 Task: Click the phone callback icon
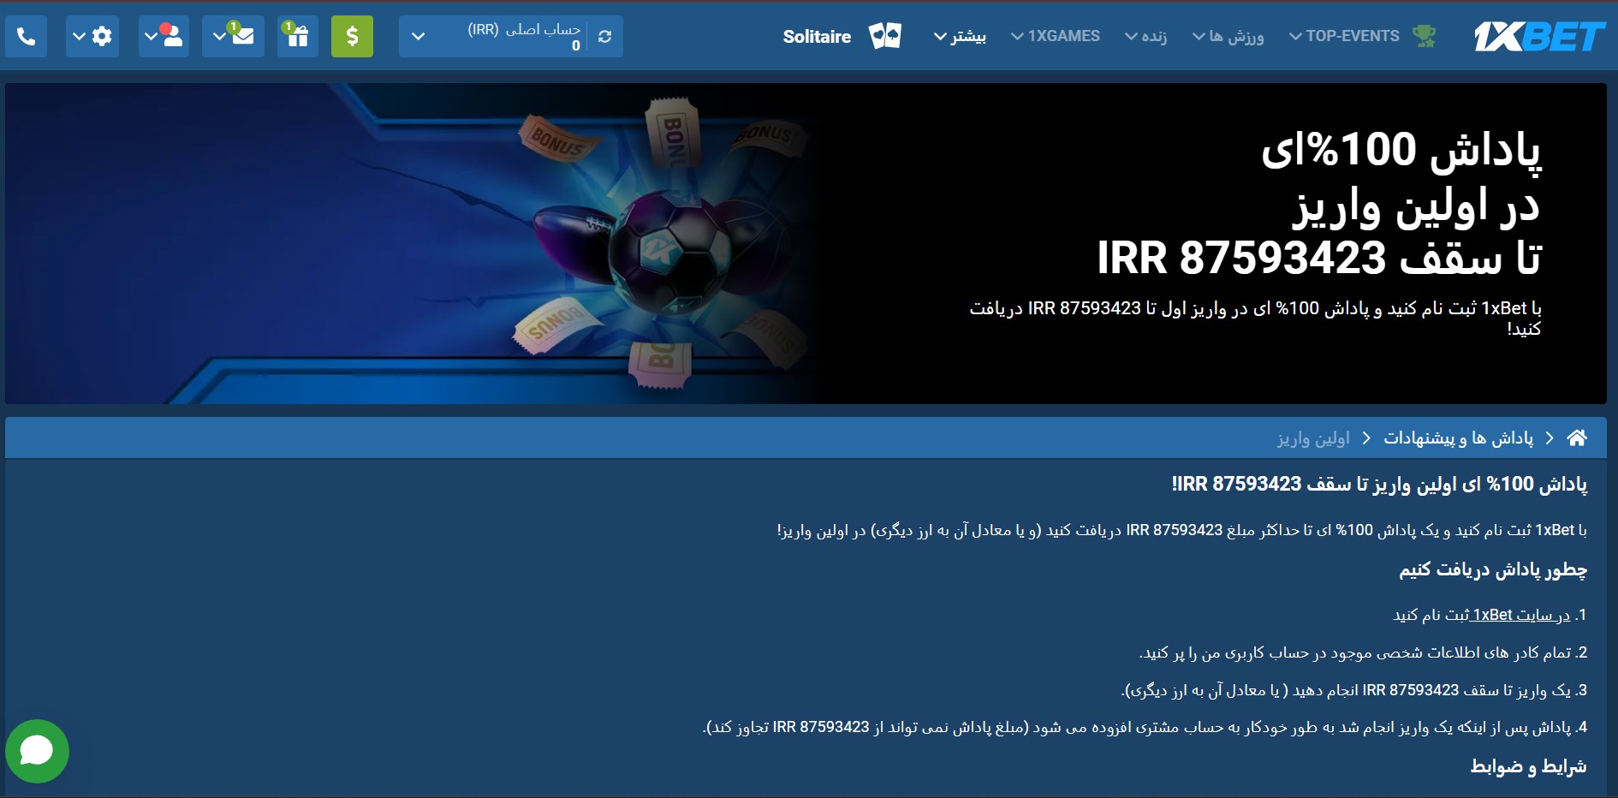26,37
